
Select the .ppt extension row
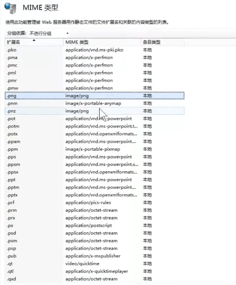(x=94, y=180)
